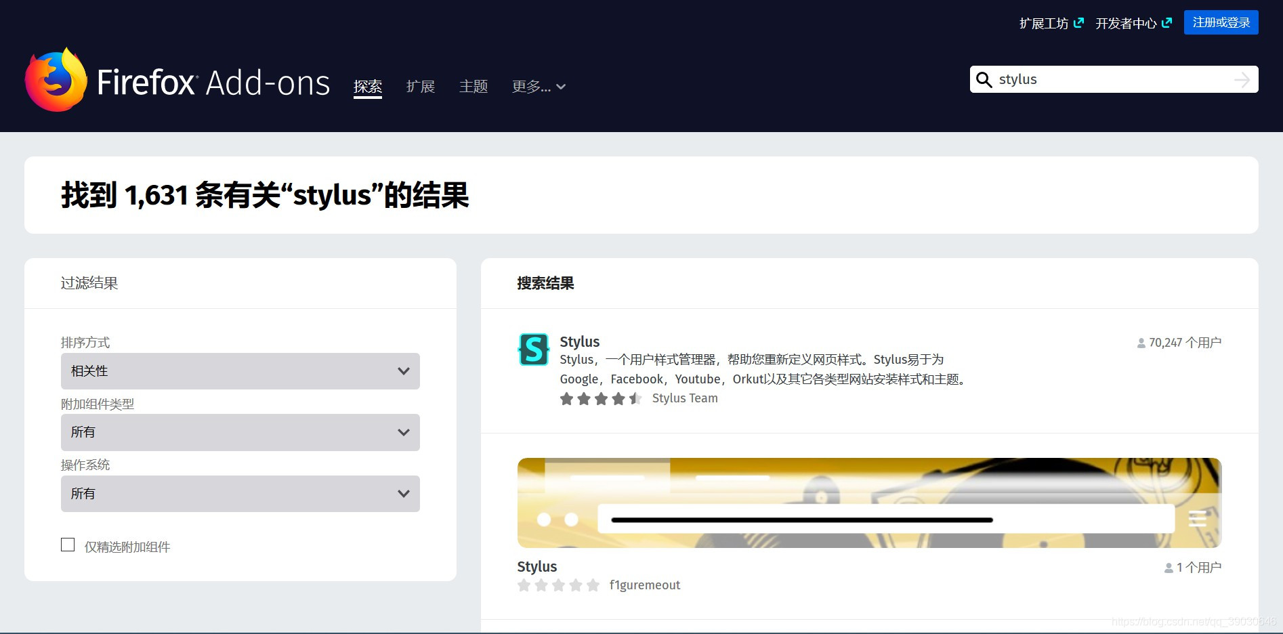Click the 1 个用户 count
The height and width of the screenshot is (634, 1283).
pyautogui.click(x=1199, y=568)
